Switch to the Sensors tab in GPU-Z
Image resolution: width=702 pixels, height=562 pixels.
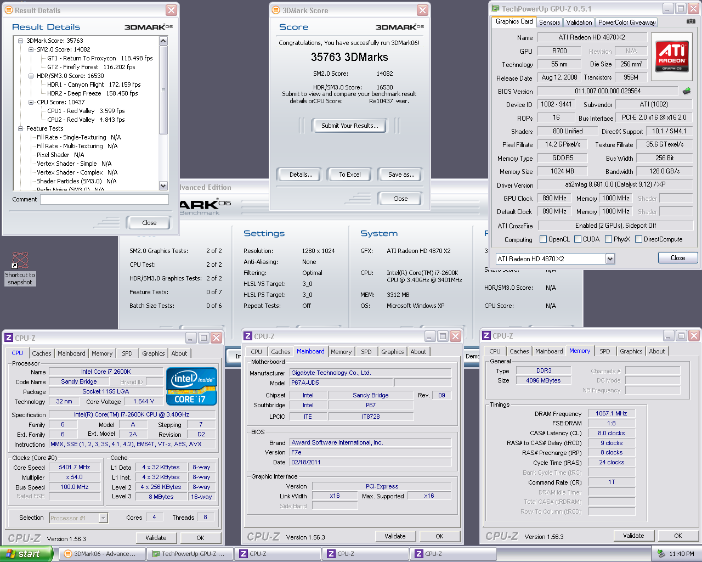click(550, 23)
